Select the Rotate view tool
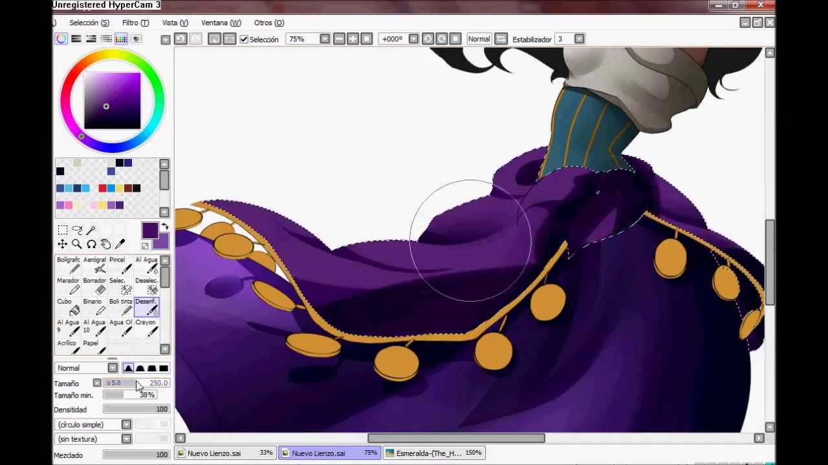The width and height of the screenshot is (828, 465). click(91, 244)
